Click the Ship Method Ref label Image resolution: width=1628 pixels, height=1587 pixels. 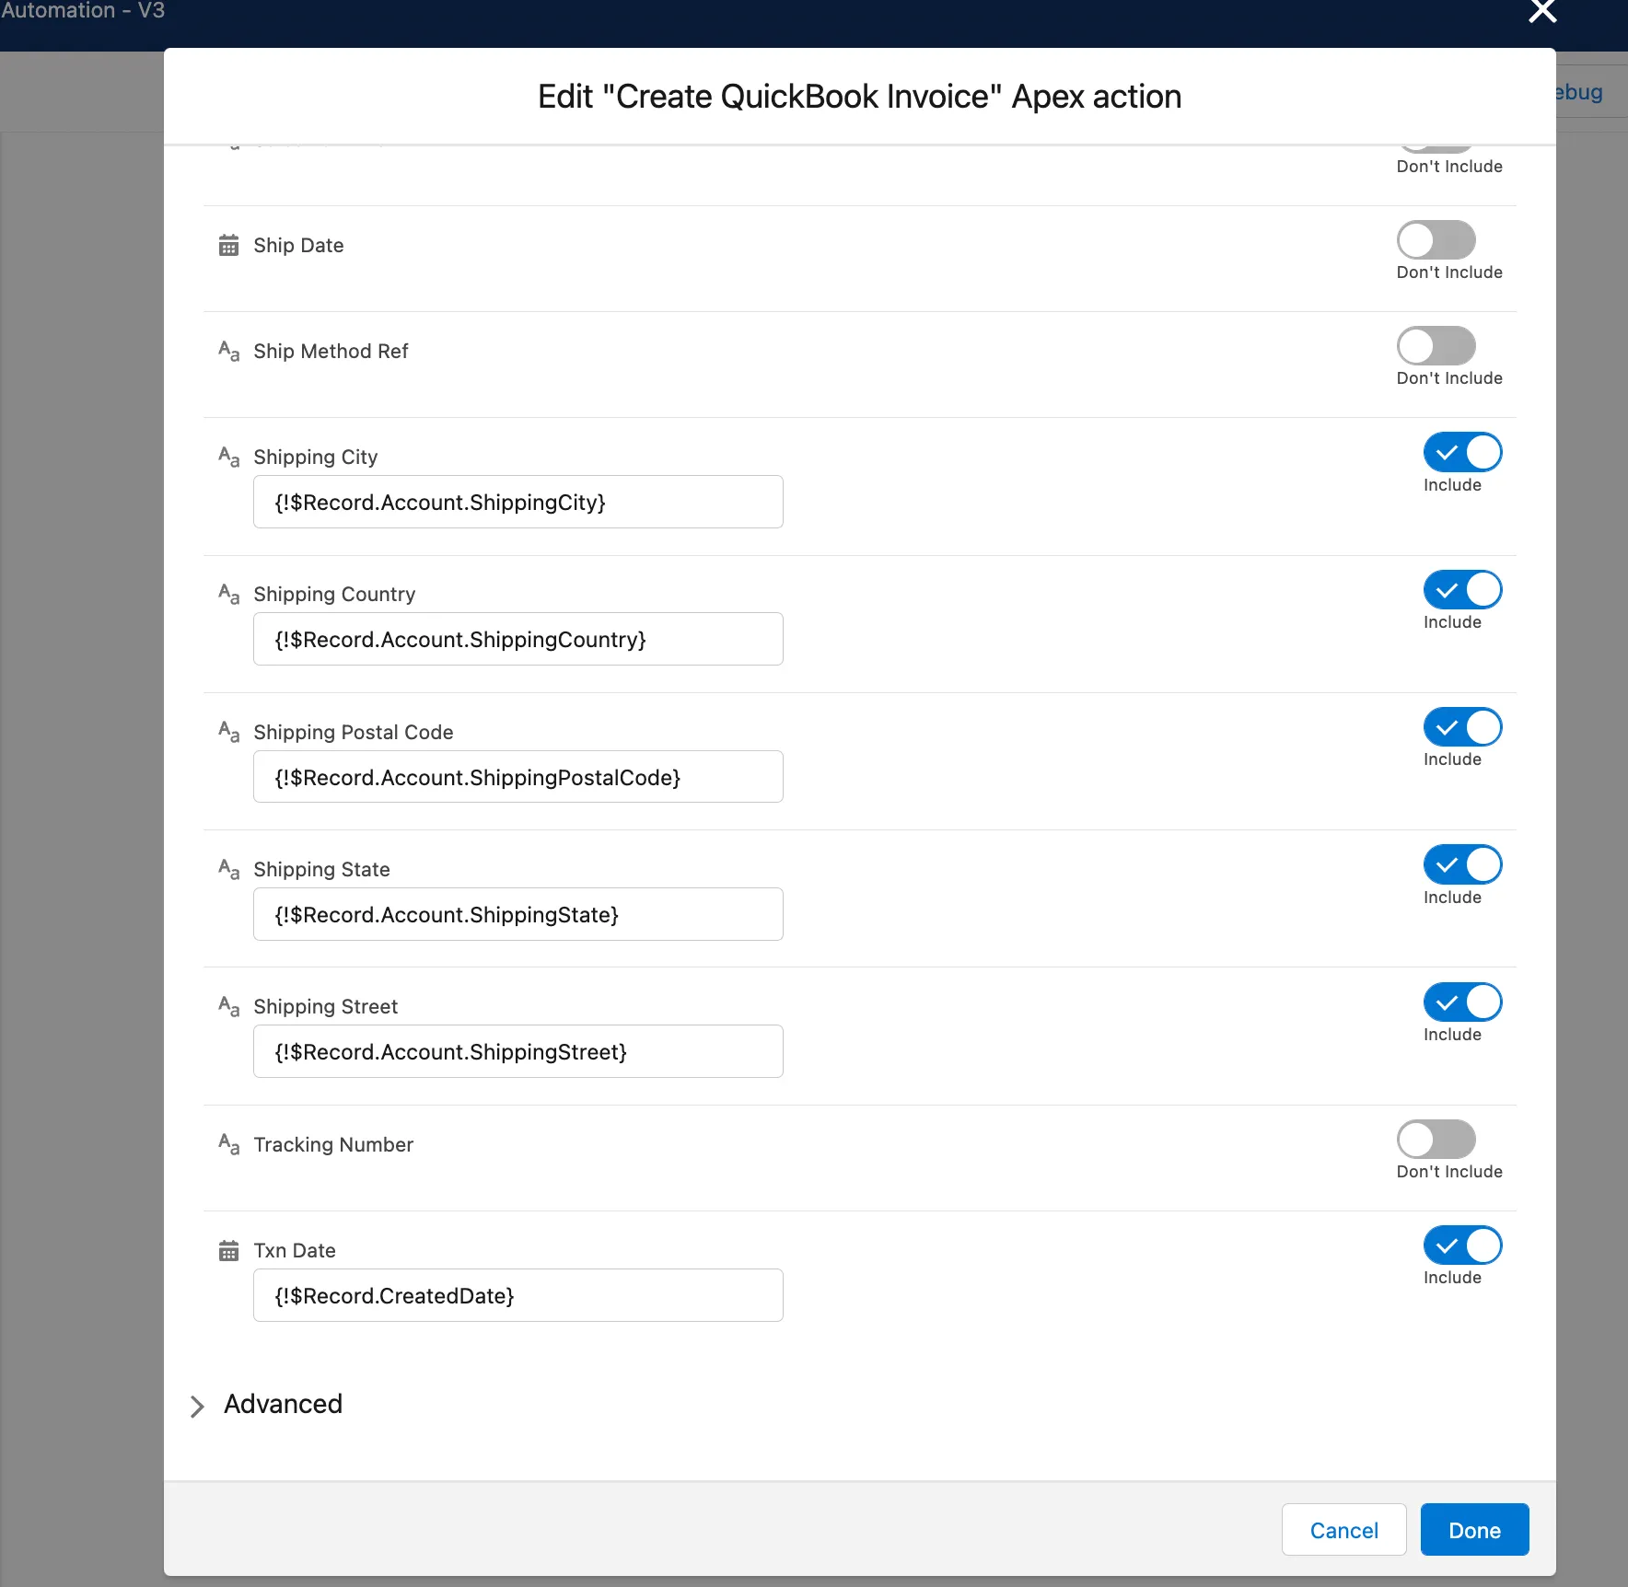[x=331, y=351]
